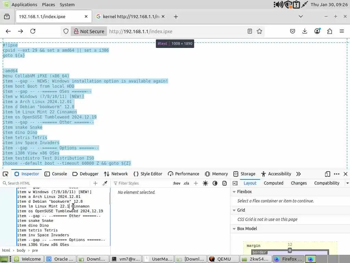The image size is (350, 263).
Task: Click the "item snake Snake" markup line
Action: pos(35,221)
